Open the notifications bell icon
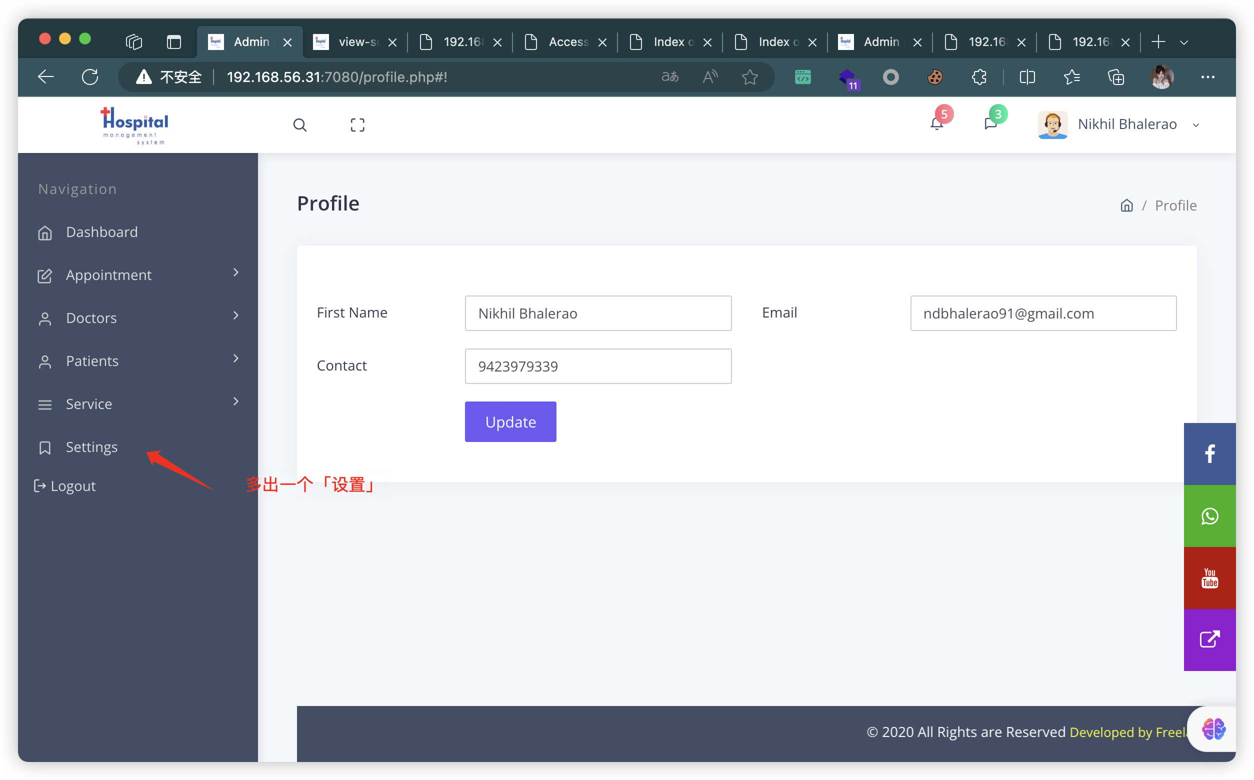Image resolution: width=1254 pixels, height=780 pixels. pos(937,124)
